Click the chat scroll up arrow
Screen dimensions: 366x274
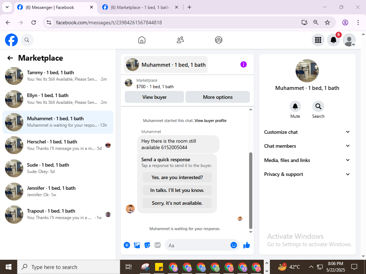(x=251, y=110)
